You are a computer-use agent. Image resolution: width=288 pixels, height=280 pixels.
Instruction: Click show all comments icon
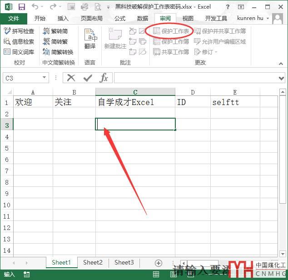[142, 41]
